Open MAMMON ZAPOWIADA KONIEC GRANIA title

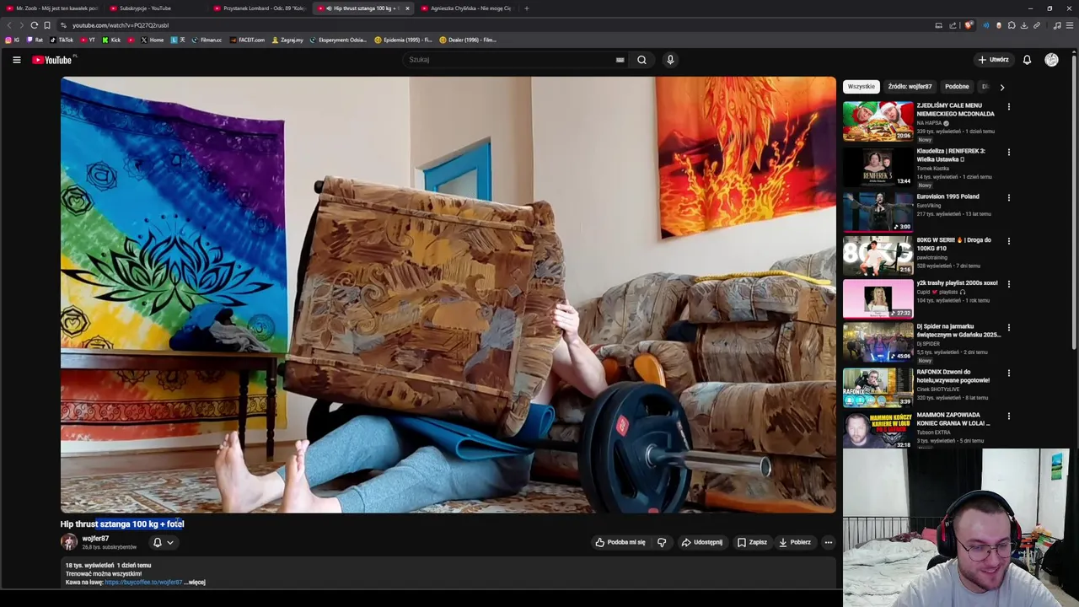click(953, 419)
